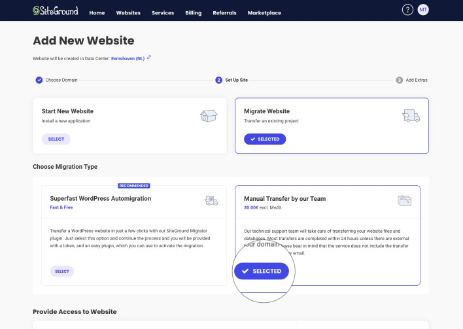Edit data center with pencil icon

coord(149,58)
